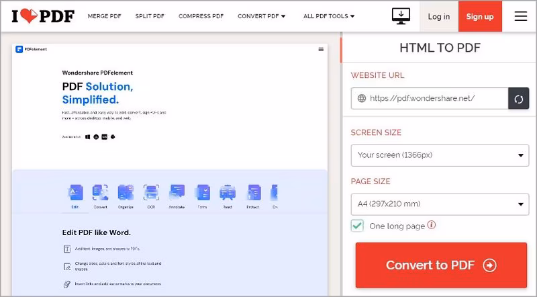Select the Protect feature icon in the preview
This screenshot has width=537, height=297.
253,192
